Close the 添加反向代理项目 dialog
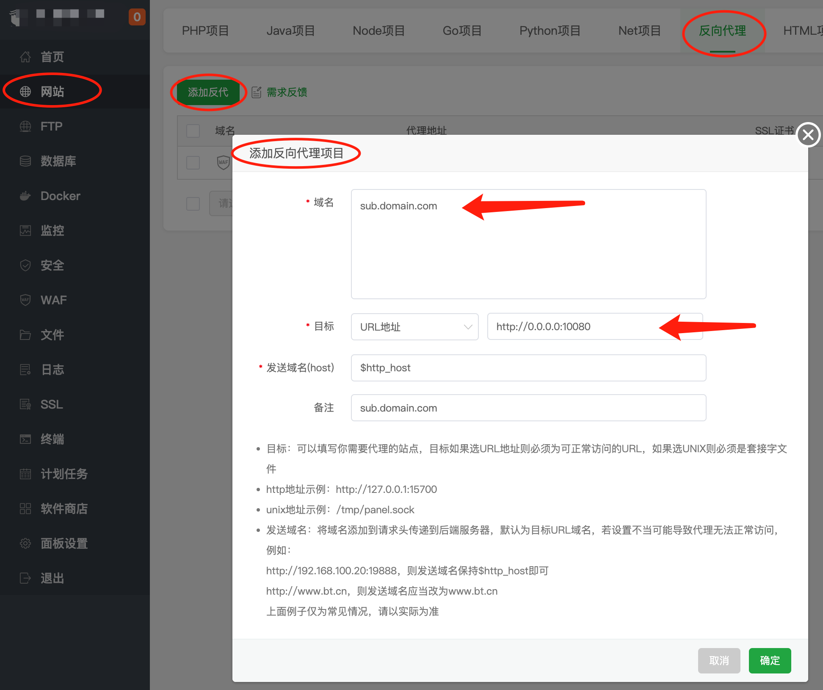 click(808, 135)
